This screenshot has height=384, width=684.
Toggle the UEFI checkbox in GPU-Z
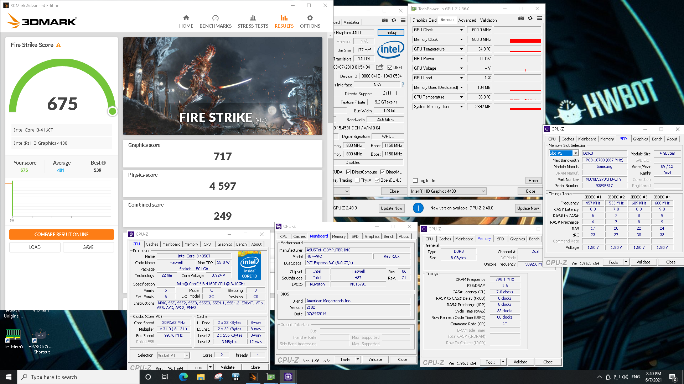tap(390, 68)
